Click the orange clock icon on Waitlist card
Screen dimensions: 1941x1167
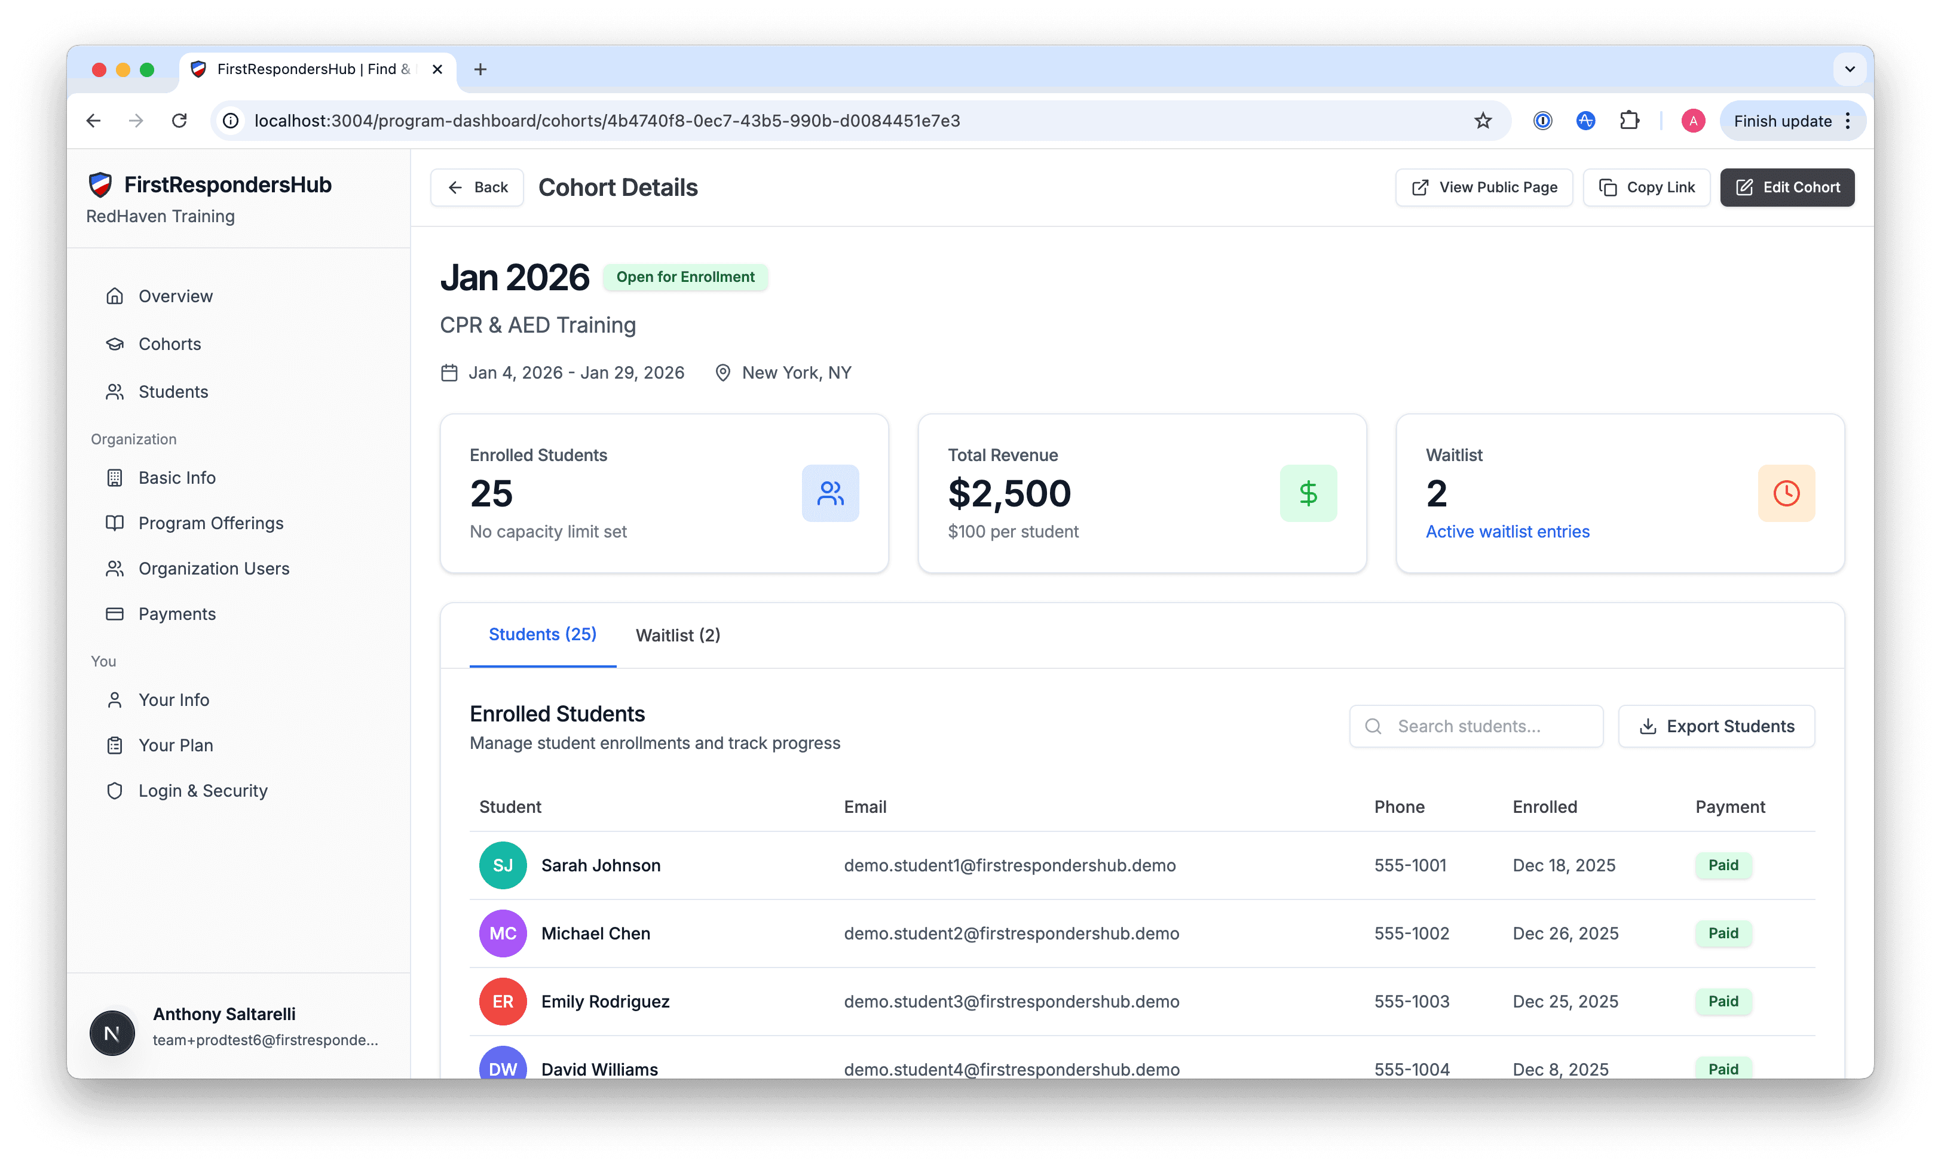(x=1786, y=493)
